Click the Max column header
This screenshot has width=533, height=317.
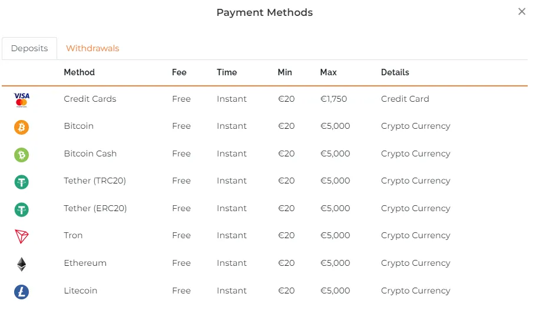pyautogui.click(x=329, y=72)
